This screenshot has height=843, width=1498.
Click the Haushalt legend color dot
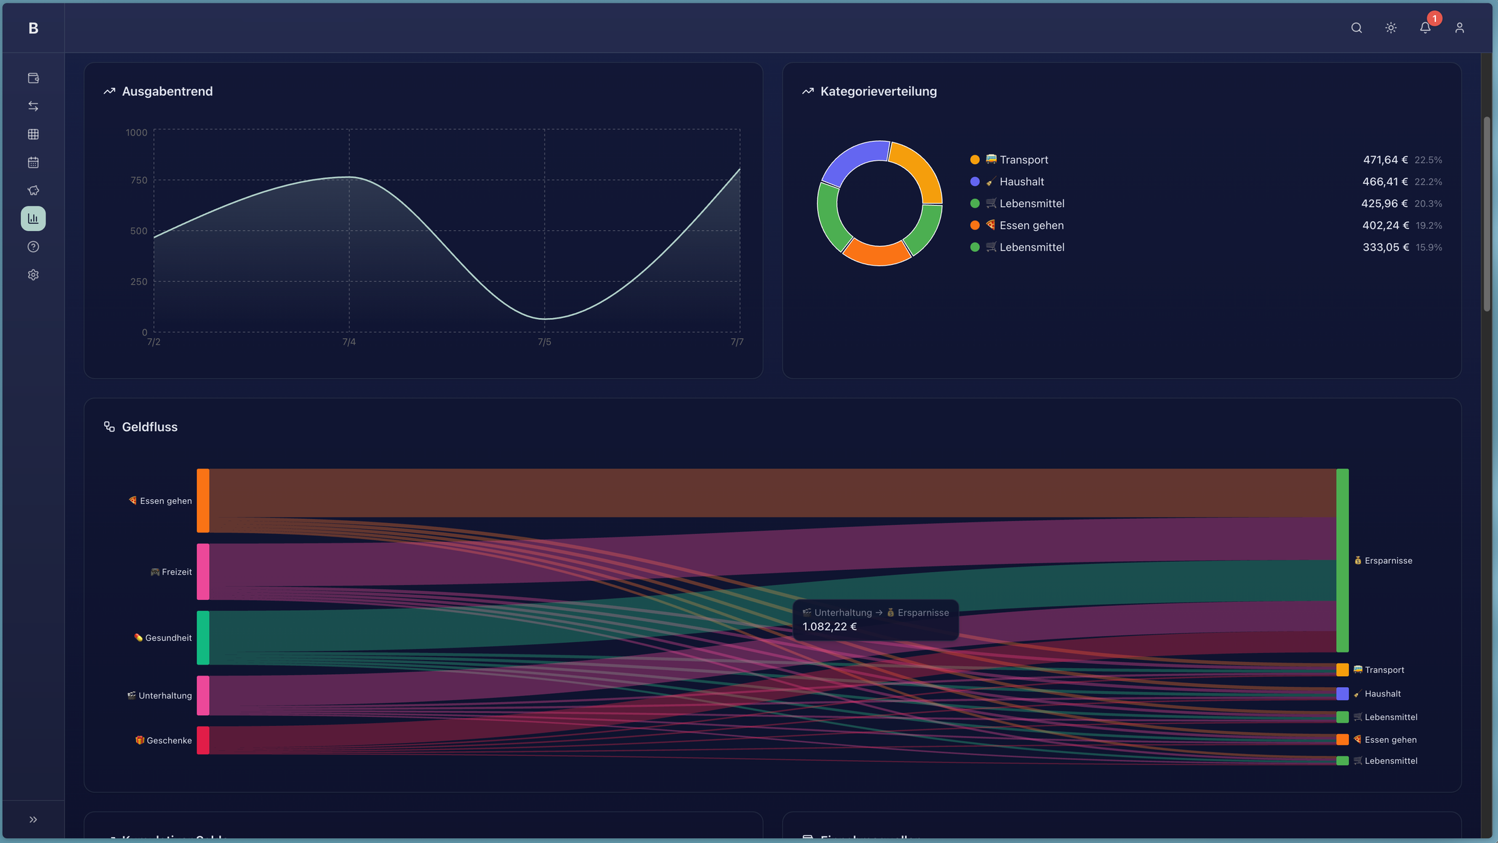(975, 182)
